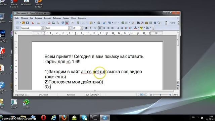Toggle numbered list
Screen dimensions: 215x121
point(118,28)
